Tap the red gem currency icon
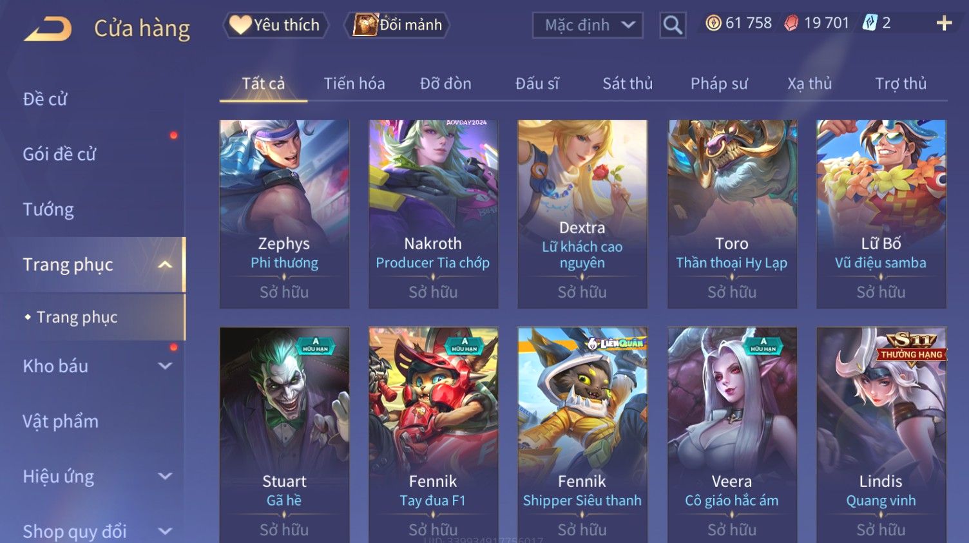Image resolution: width=969 pixels, height=543 pixels. (791, 23)
